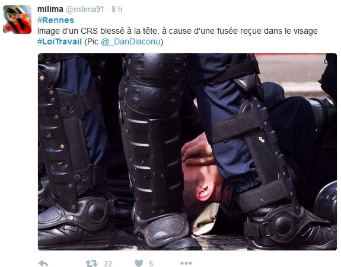Retweet the Rennes CRS tweet
The width and height of the screenshot is (341, 267).
(x=91, y=263)
